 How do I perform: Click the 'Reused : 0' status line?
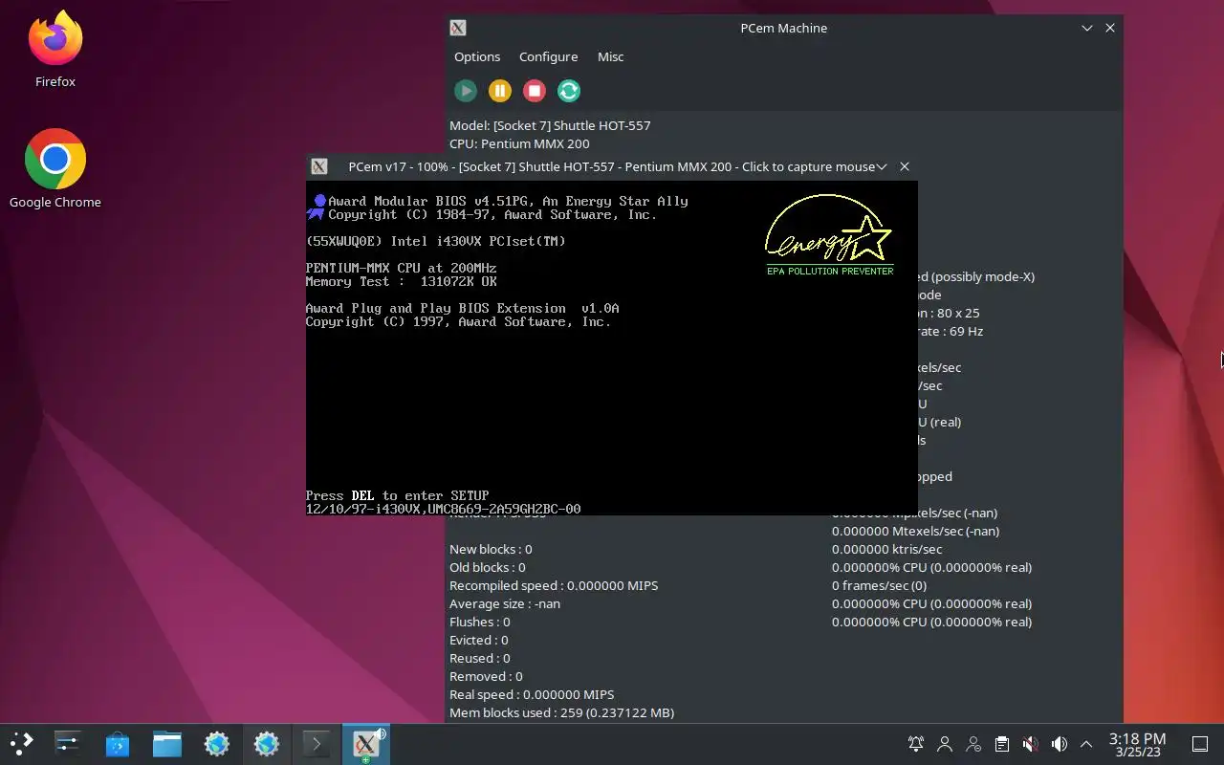480,658
